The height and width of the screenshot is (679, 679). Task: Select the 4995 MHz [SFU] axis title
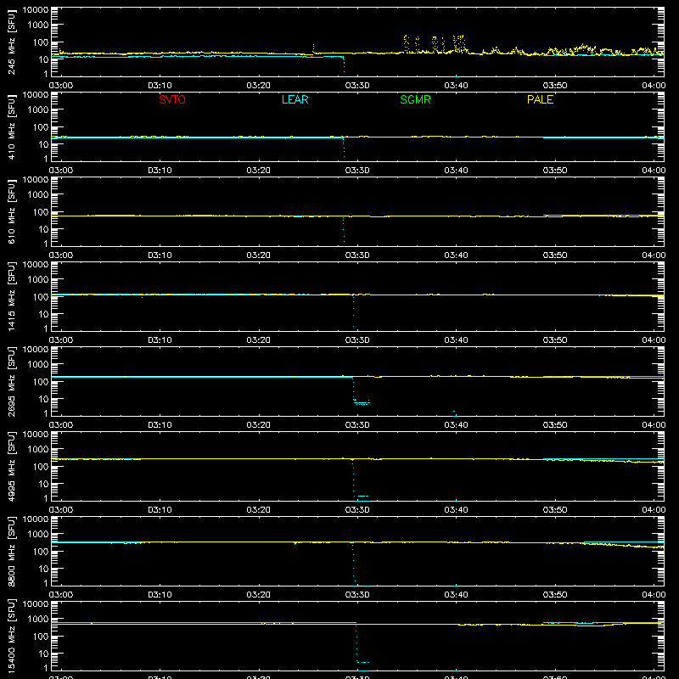(12, 467)
